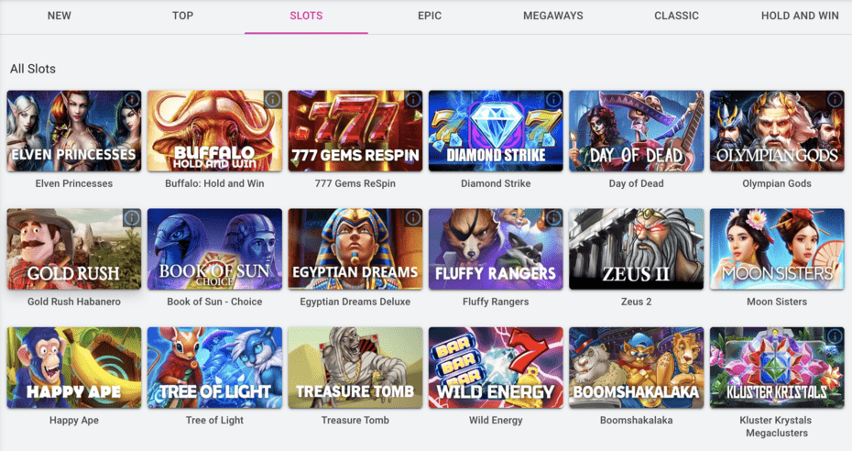Image resolution: width=852 pixels, height=451 pixels.
Task: Launch the Day of Dead game thumbnail
Action: point(637,131)
